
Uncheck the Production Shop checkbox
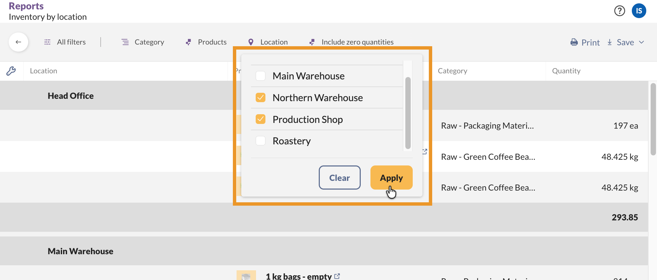[x=261, y=119]
